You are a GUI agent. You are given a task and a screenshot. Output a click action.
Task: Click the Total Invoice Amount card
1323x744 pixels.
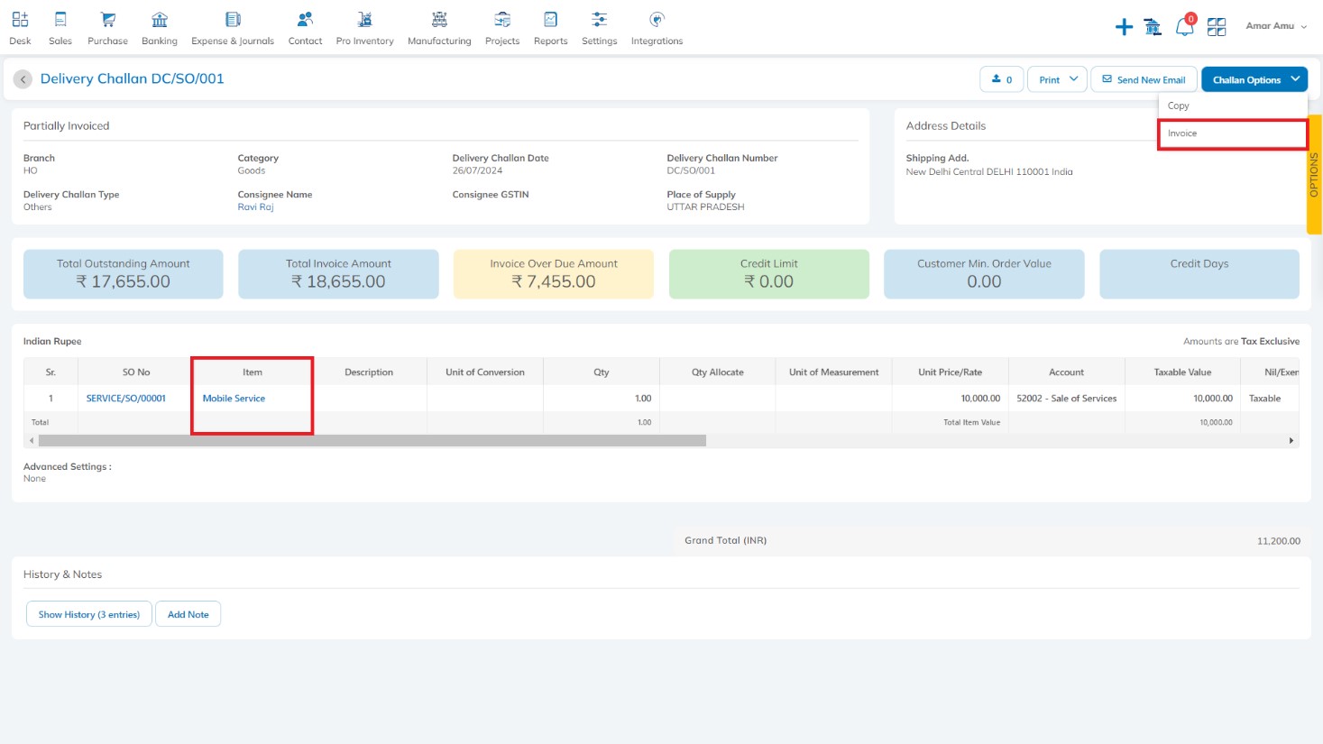(338, 274)
